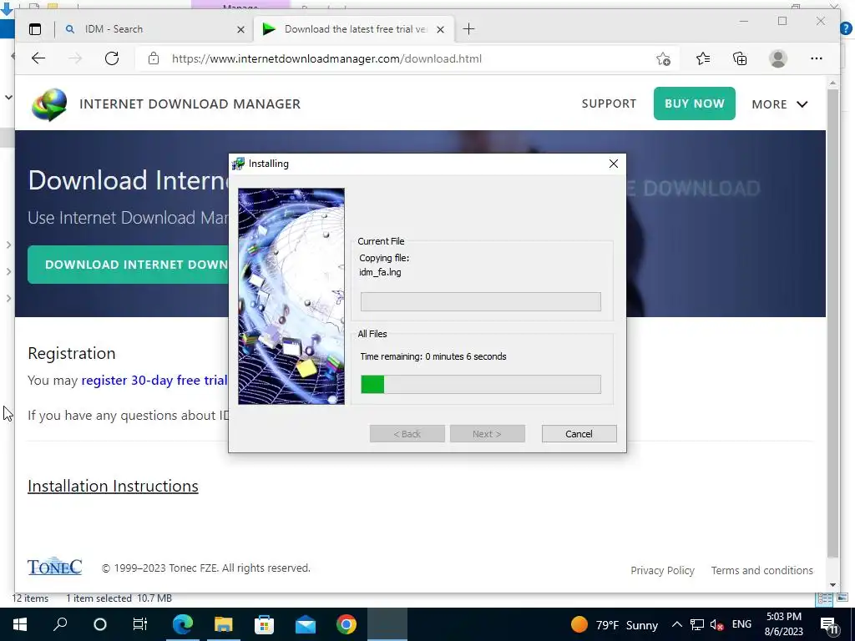Click the BUY NOW button
This screenshot has height=641, width=855.
(x=694, y=103)
